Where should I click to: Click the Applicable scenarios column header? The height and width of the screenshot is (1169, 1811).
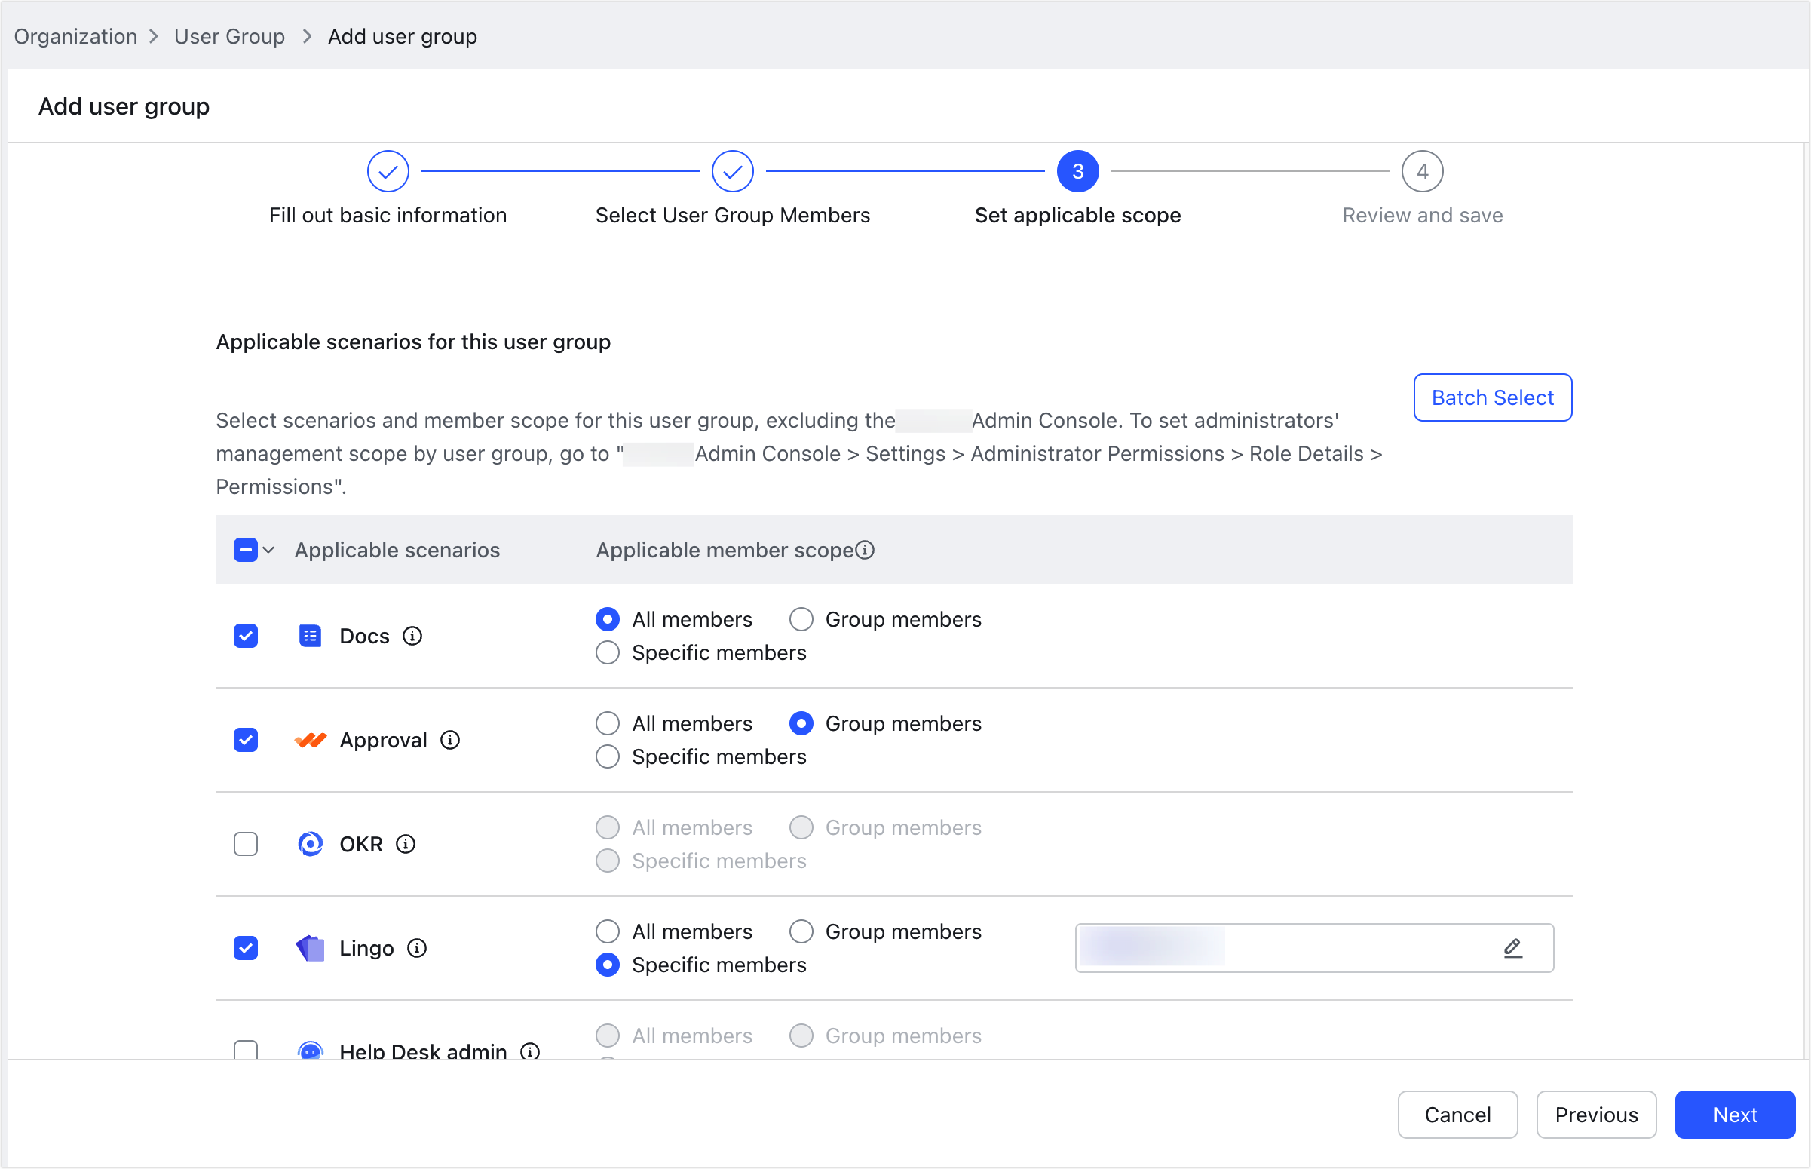click(x=397, y=551)
